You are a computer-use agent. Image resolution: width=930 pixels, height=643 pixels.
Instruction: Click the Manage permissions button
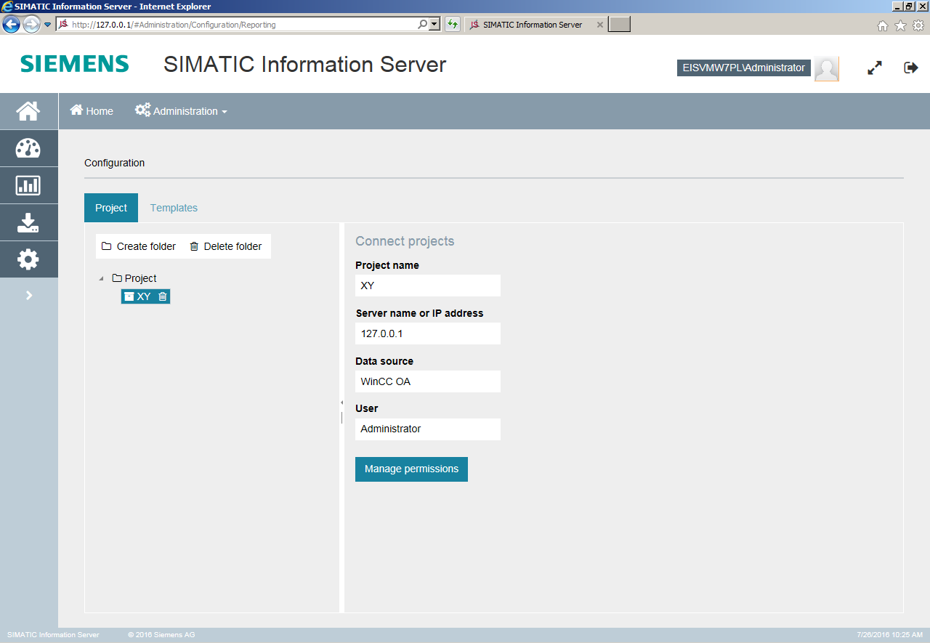click(411, 469)
